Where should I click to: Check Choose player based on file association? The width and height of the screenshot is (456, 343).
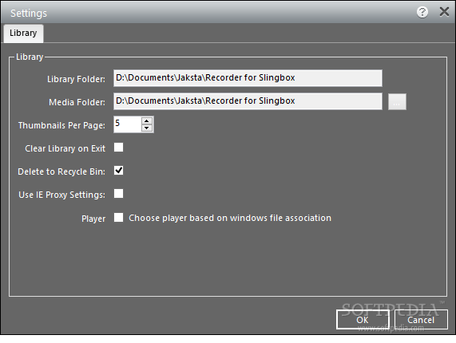point(119,218)
